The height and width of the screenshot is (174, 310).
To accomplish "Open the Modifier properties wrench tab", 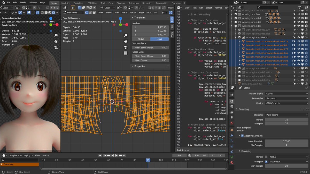I will coord(232,135).
